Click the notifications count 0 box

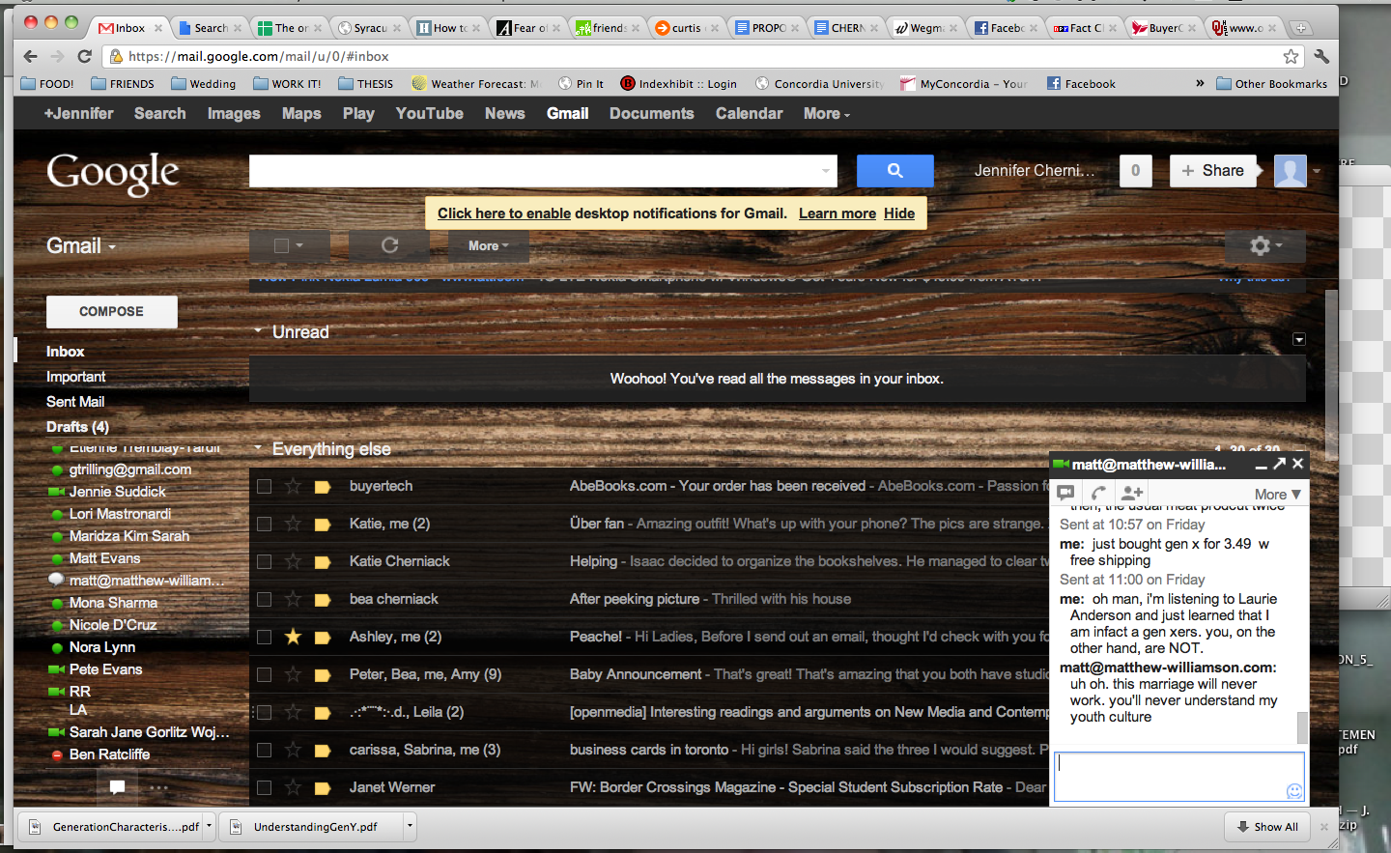tap(1135, 171)
